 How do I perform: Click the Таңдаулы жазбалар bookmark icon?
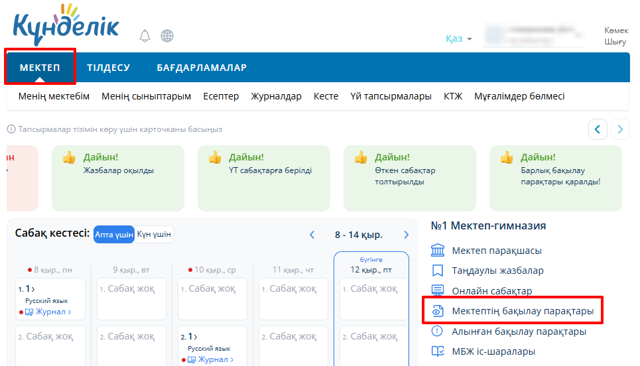tap(438, 271)
